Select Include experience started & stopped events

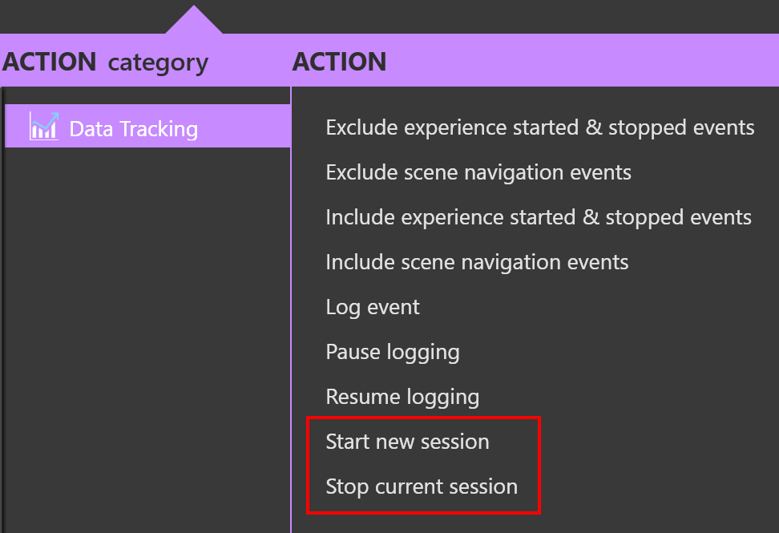[539, 217]
